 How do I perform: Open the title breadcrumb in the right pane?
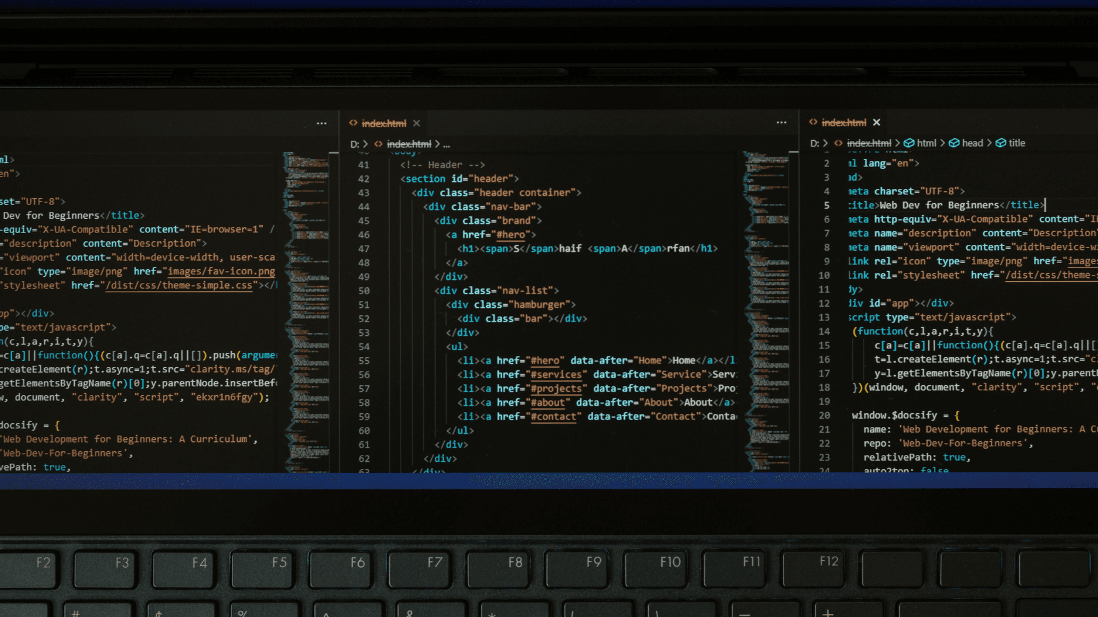coord(1017,143)
